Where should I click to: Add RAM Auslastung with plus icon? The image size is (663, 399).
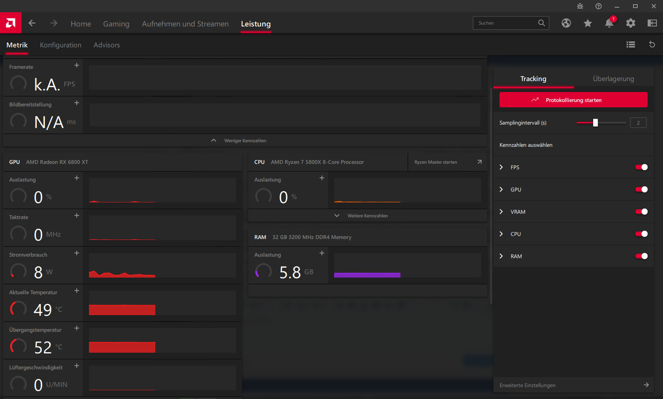pos(322,253)
